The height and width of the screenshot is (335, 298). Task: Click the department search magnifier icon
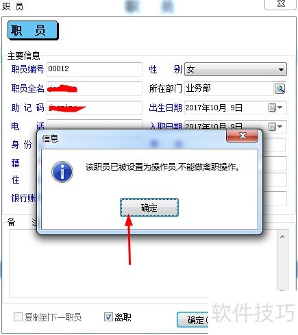pyautogui.click(x=280, y=88)
